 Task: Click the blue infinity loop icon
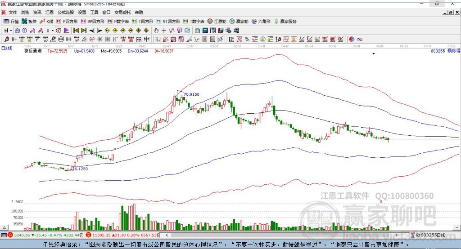coord(360,39)
